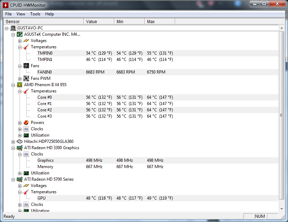Click the GUSTAVO-PC computer icon
This screenshot has width=288, height=222.
13,28
